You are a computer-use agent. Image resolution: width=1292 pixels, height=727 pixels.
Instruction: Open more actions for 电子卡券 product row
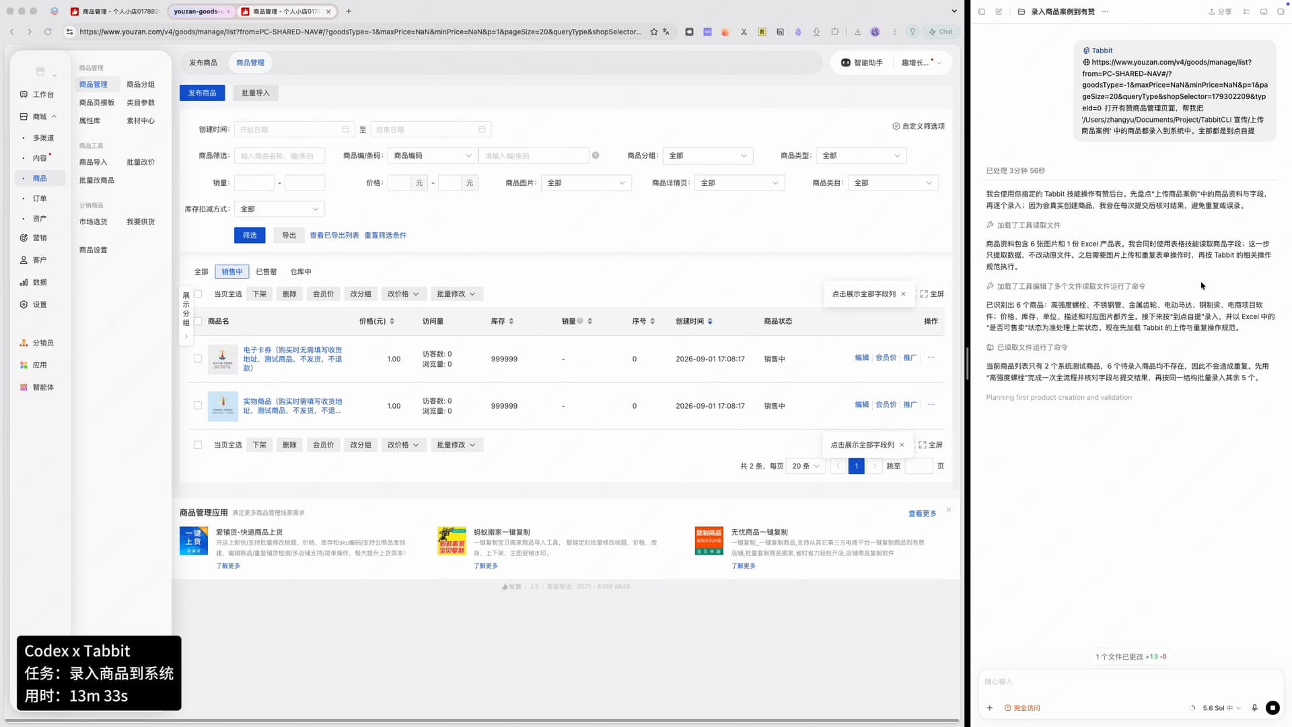(x=931, y=357)
